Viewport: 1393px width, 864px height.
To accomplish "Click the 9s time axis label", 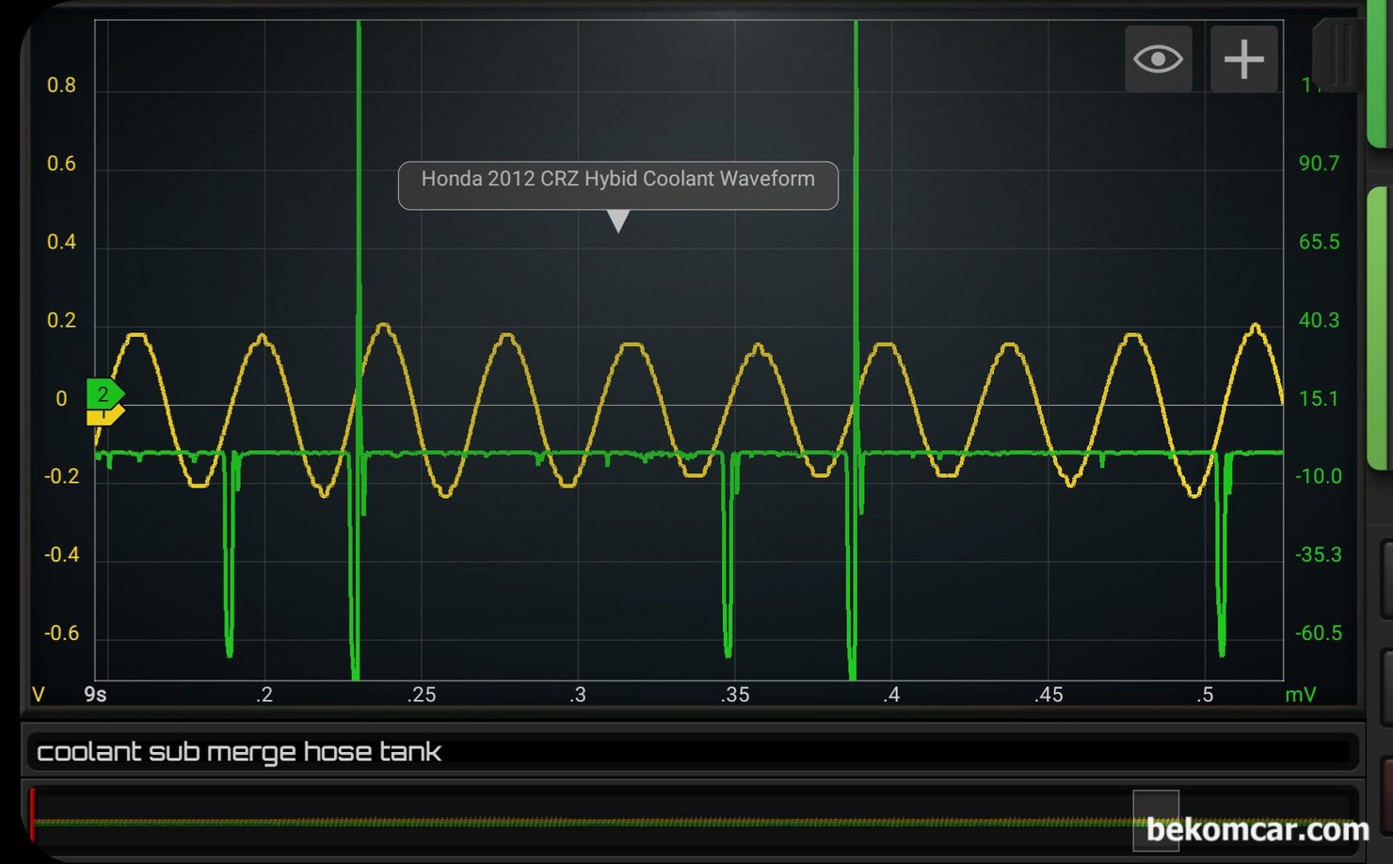I will pyautogui.click(x=95, y=695).
